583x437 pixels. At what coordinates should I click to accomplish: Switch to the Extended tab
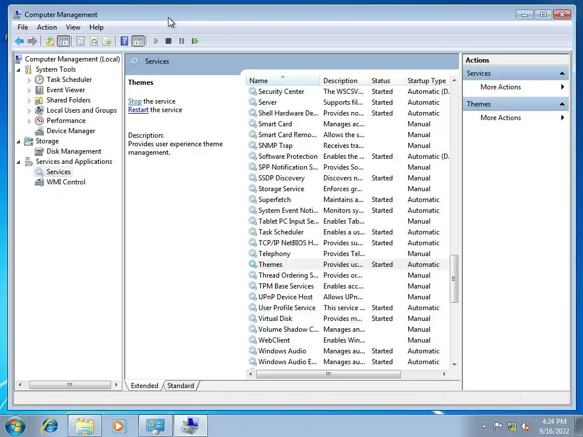pos(144,386)
